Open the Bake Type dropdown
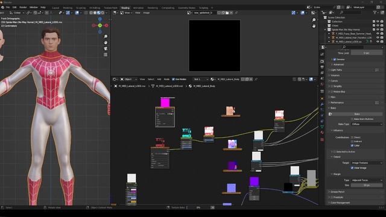The height and width of the screenshot is (217, 386). coord(367,124)
